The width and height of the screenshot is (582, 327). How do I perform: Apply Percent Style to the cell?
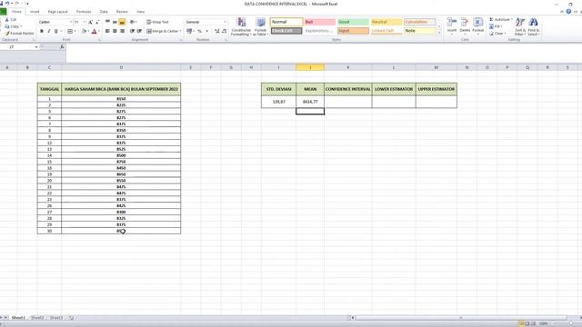click(x=200, y=31)
